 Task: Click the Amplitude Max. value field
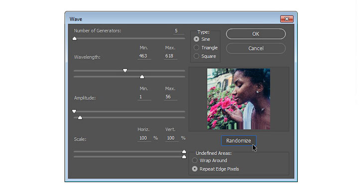[x=170, y=97]
